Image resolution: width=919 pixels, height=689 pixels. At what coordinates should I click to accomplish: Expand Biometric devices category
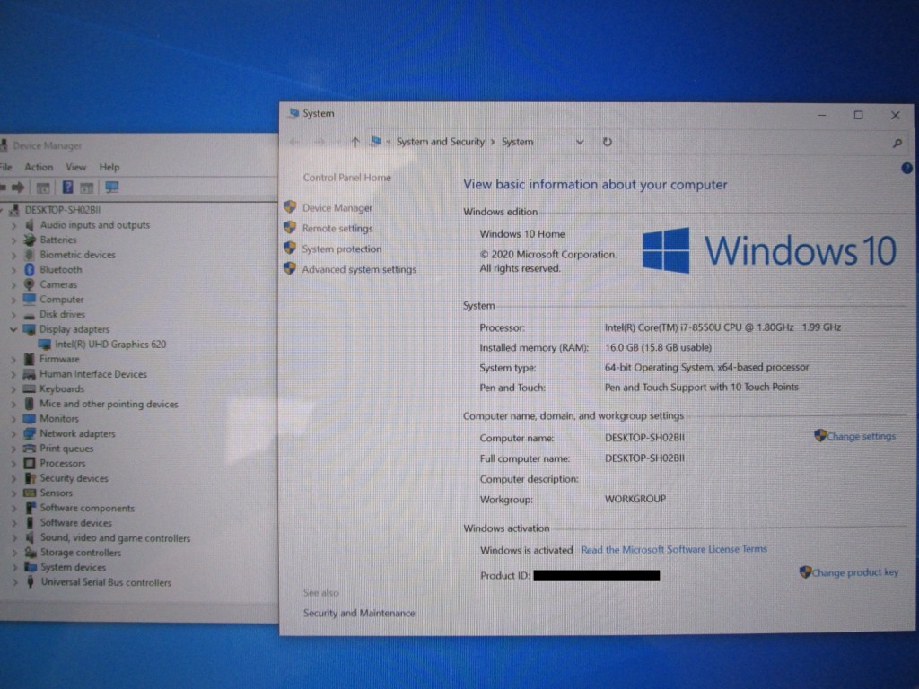(x=13, y=256)
